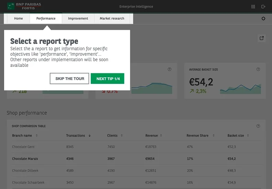Click clients value 3967
272x189 pixels.
pyautogui.click(x=111, y=159)
